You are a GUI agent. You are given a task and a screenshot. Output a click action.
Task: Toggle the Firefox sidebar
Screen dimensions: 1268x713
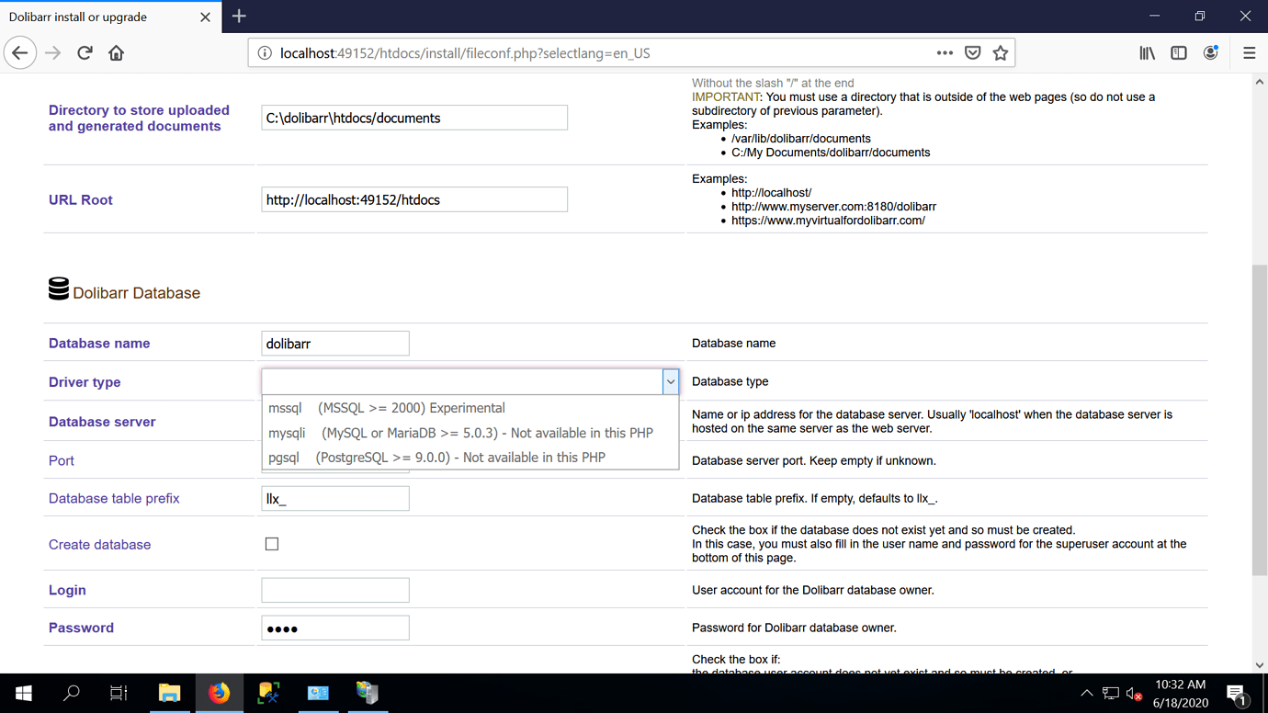[x=1179, y=52]
